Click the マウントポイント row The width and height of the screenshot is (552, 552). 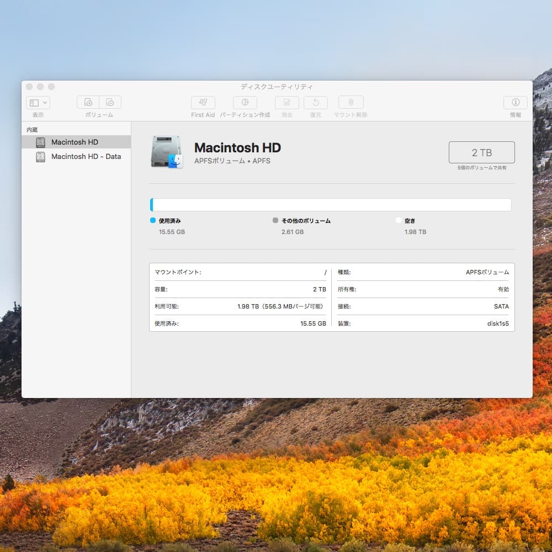tap(240, 272)
